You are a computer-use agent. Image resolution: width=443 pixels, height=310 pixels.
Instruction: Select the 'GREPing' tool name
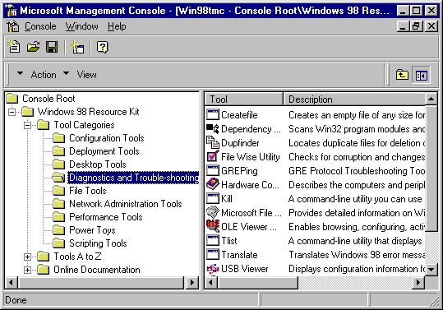pos(239,171)
